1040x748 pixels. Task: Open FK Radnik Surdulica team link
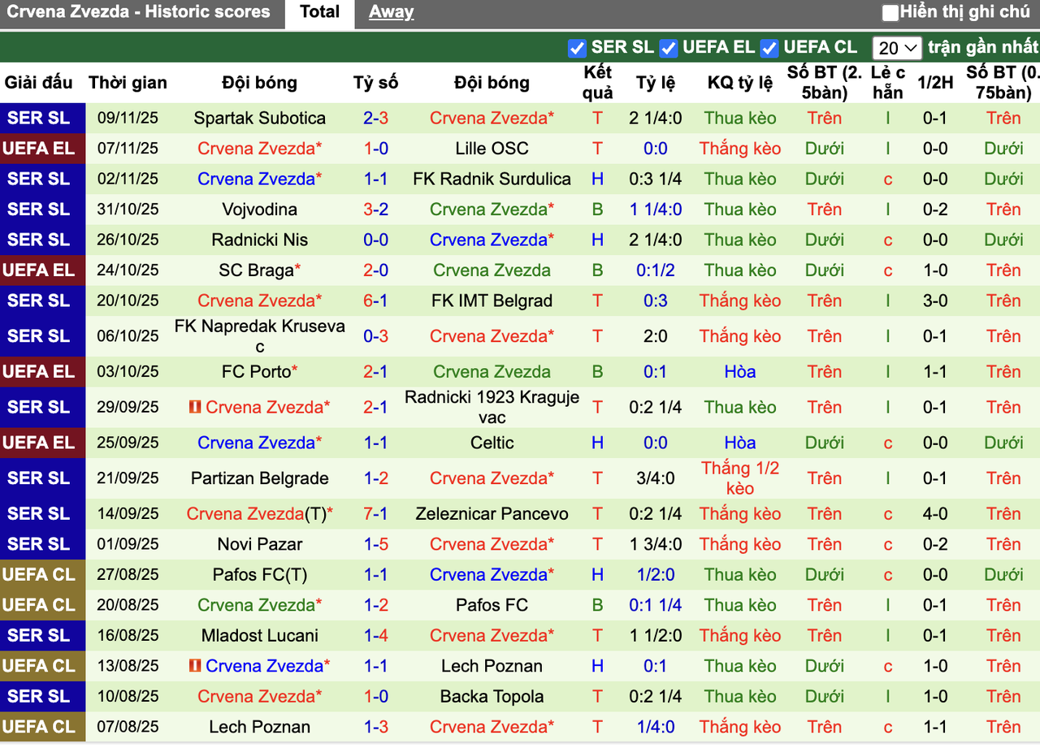pos(492,179)
